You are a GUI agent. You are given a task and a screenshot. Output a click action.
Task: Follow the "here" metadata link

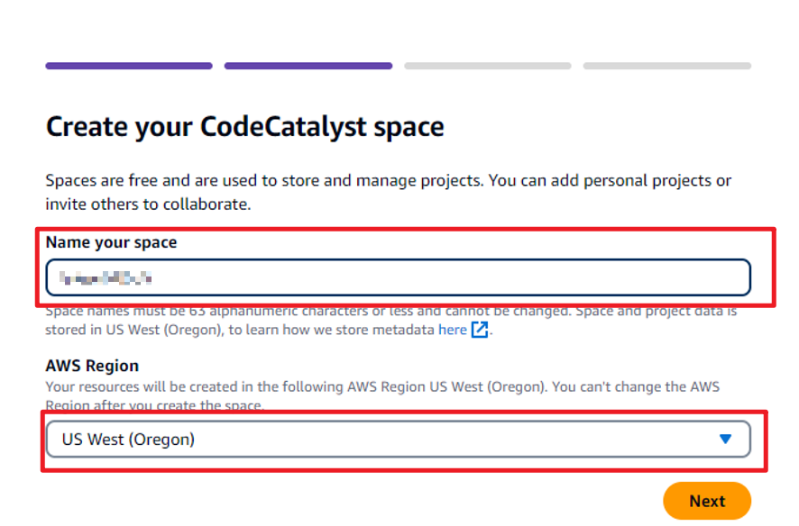click(452, 330)
